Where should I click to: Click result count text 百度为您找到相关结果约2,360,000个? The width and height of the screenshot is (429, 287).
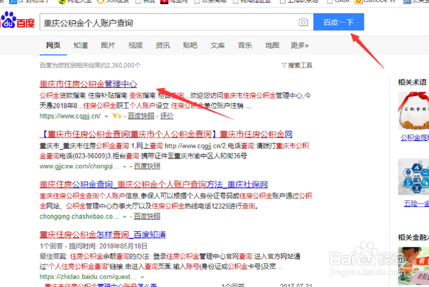90,65
